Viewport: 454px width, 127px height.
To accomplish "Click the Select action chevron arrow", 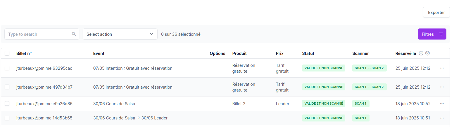I will [151, 34].
